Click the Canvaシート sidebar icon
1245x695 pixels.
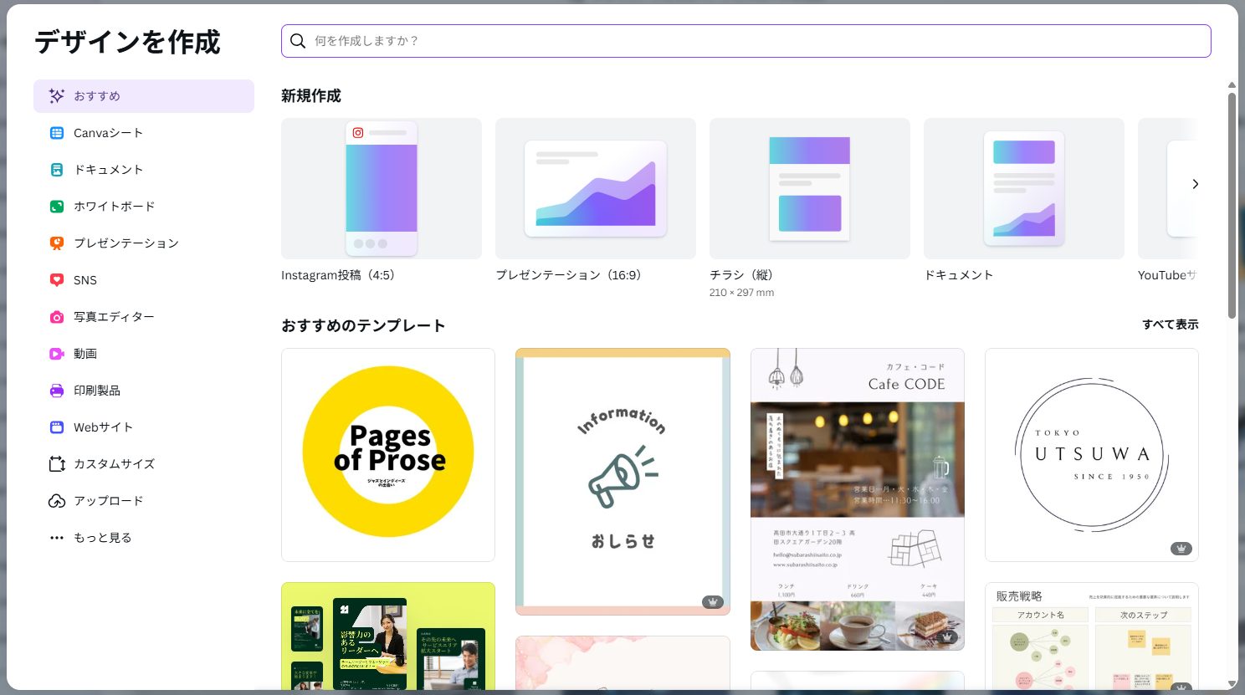point(57,133)
